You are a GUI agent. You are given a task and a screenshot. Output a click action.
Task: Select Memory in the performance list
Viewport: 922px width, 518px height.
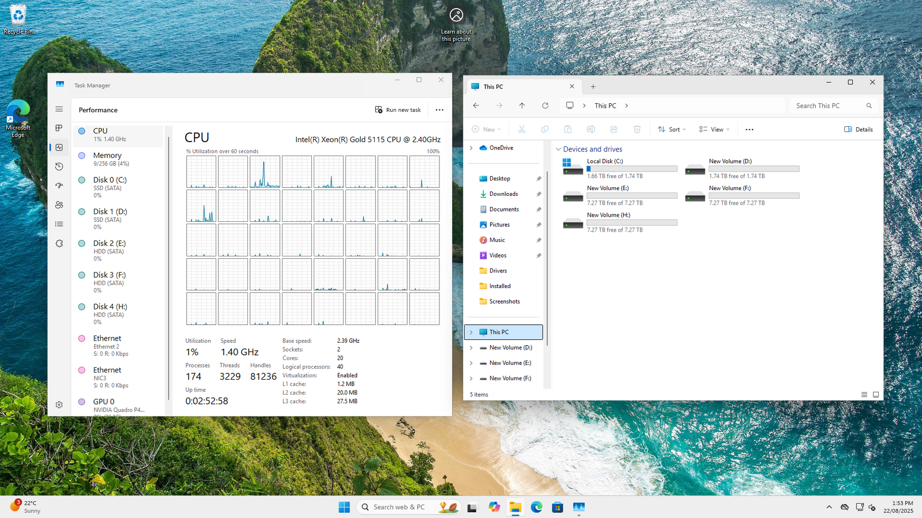[118, 159]
